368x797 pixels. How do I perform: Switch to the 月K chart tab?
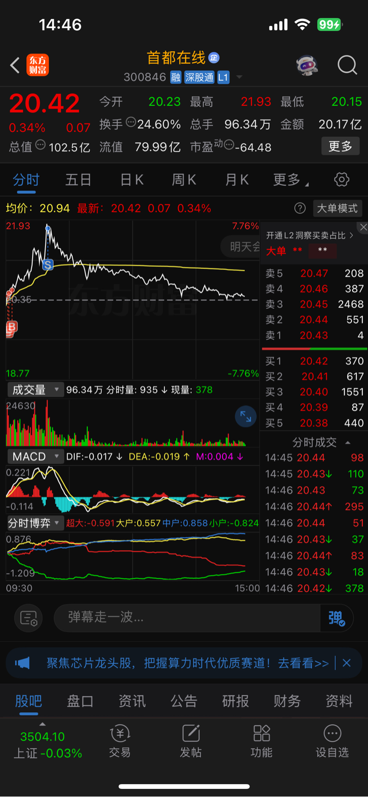click(x=237, y=180)
